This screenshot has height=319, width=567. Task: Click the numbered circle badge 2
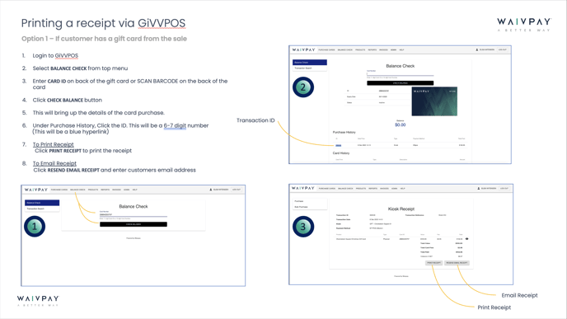pos(303,87)
